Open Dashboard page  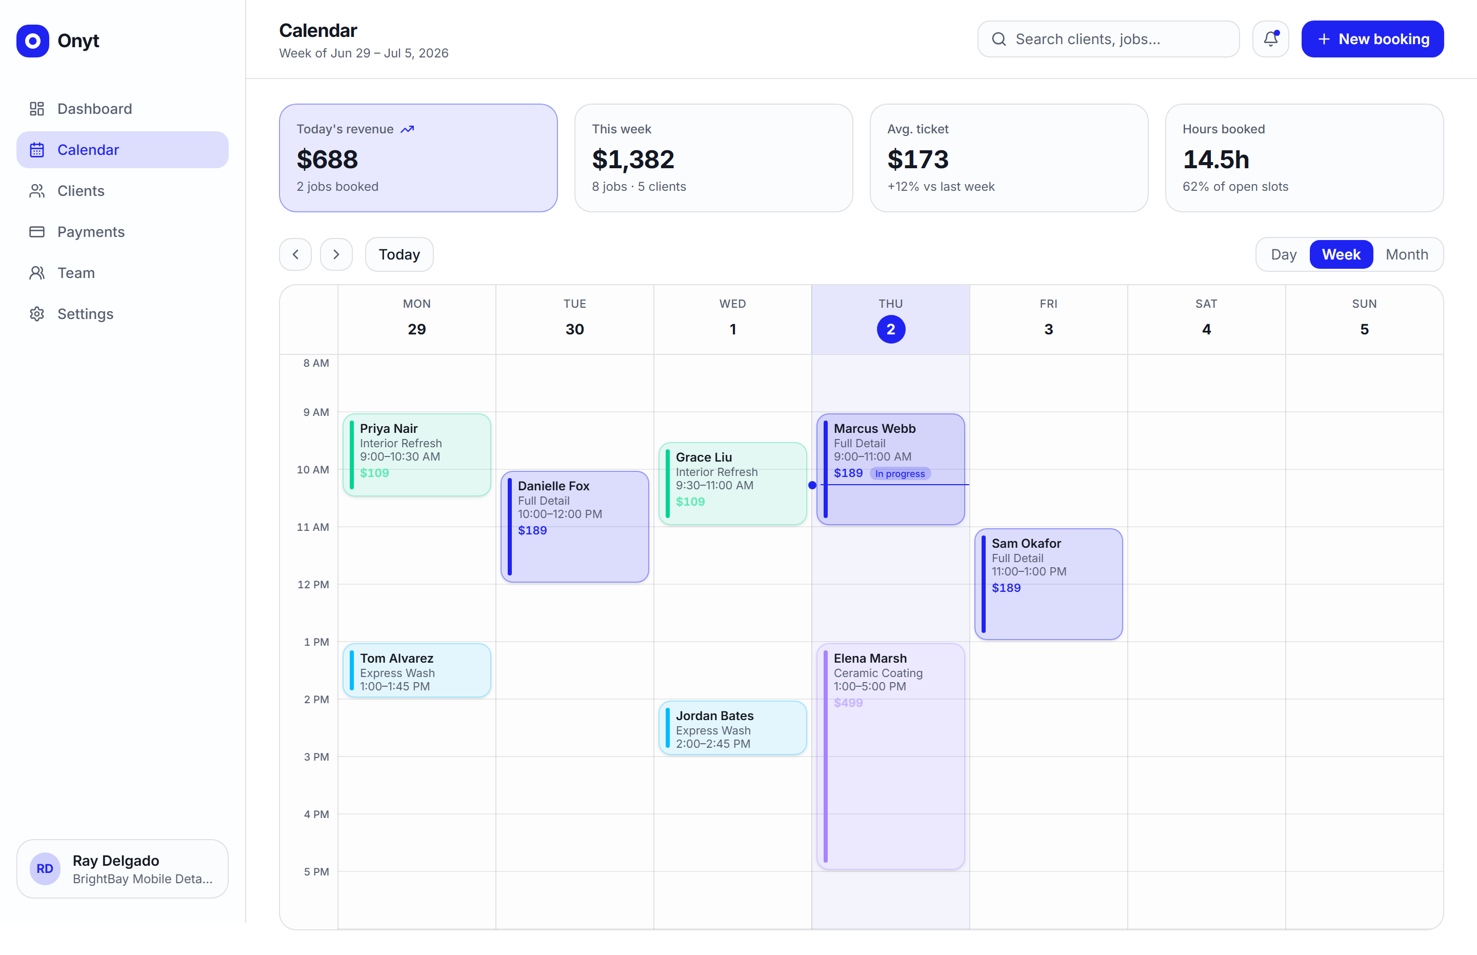click(x=122, y=109)
